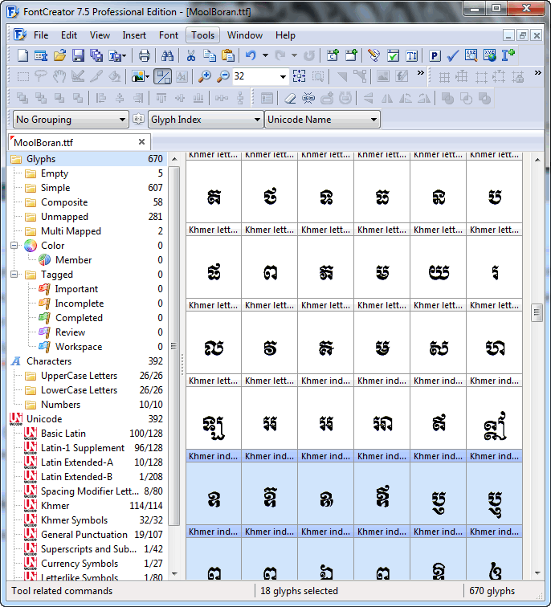Add a new glyph with the plus icon
This screenshot has height=607, width=551.
coord(351,55)
